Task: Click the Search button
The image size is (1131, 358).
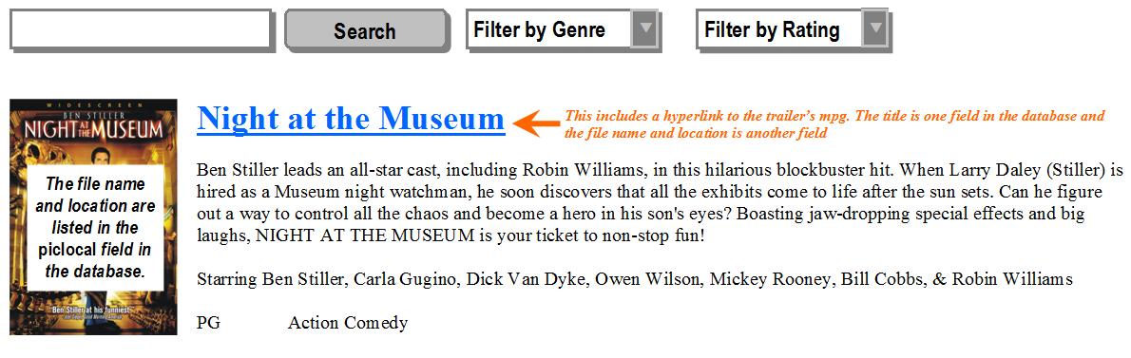Action: pos(367,31)
